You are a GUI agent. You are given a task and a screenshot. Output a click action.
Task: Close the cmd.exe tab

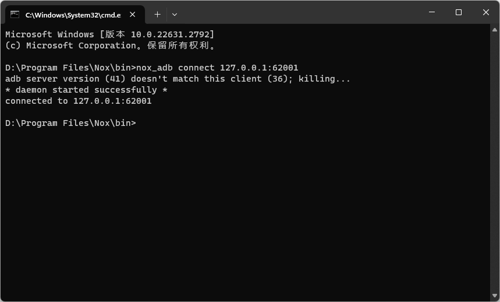tap(133, 15)
